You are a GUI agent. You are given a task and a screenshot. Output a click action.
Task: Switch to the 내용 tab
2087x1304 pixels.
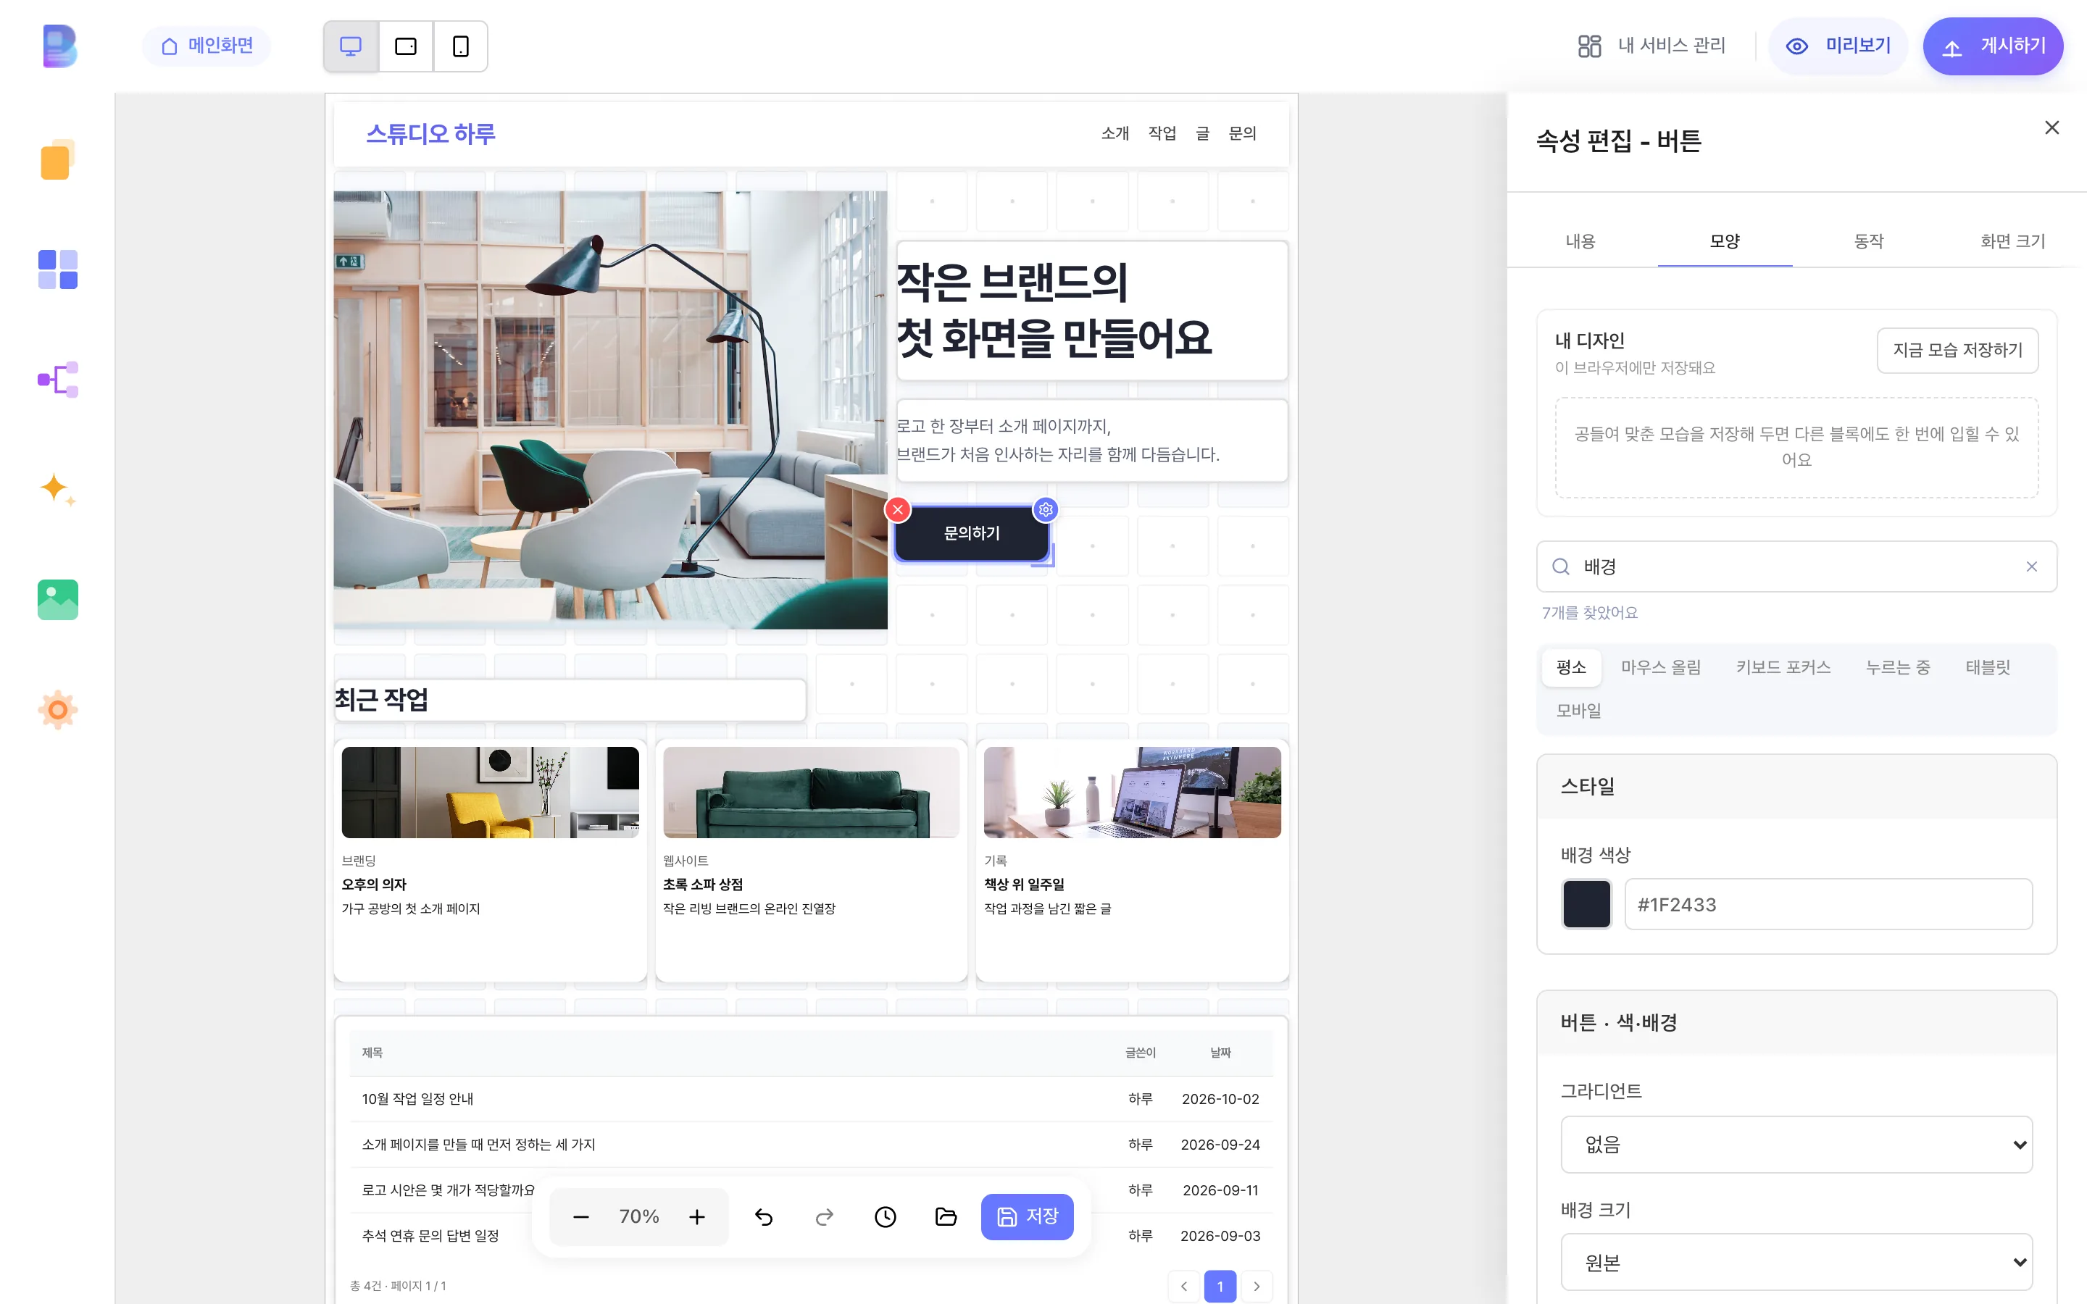pyautogui.click(x=1580, y=241)
